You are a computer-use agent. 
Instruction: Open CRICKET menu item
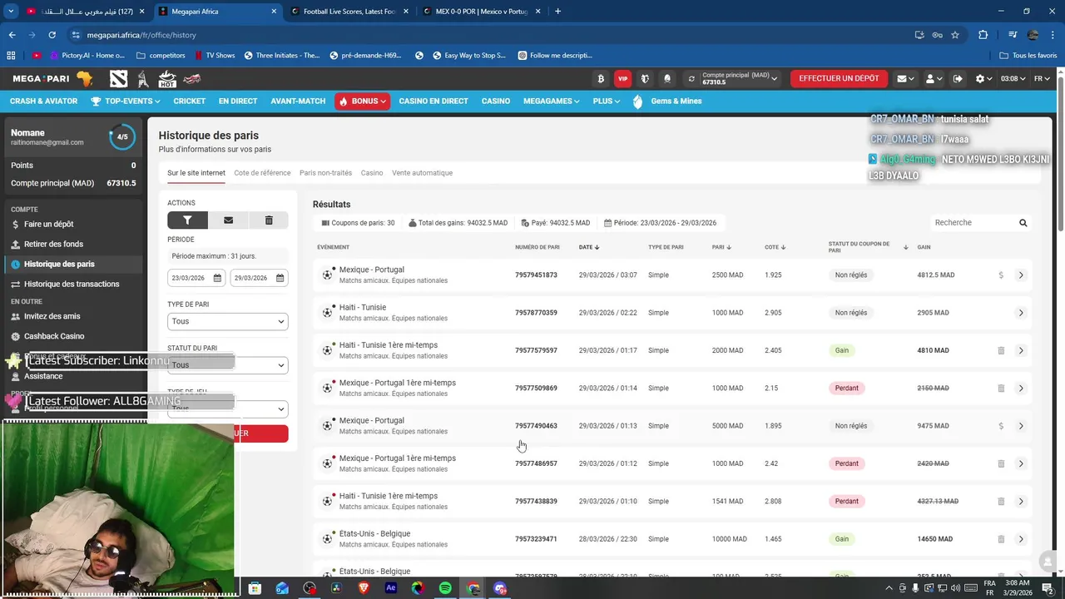(190, 101)
